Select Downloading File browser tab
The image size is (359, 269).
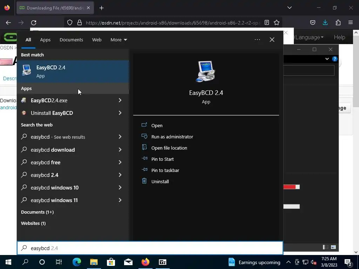(x=55, y=8)
